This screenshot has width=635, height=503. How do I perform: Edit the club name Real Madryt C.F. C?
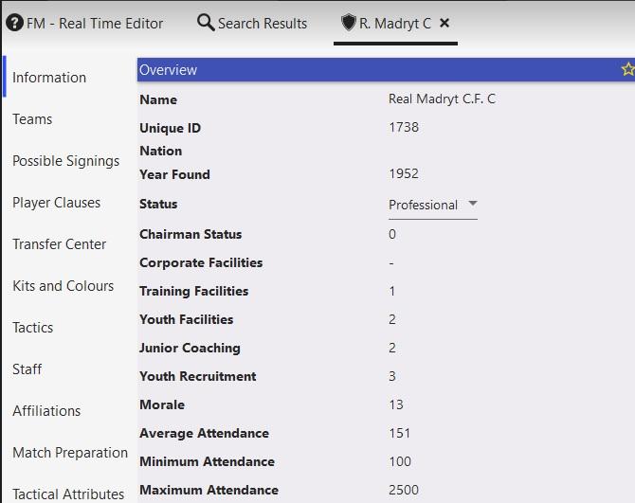pyautogui.click(x=442, y=99)
